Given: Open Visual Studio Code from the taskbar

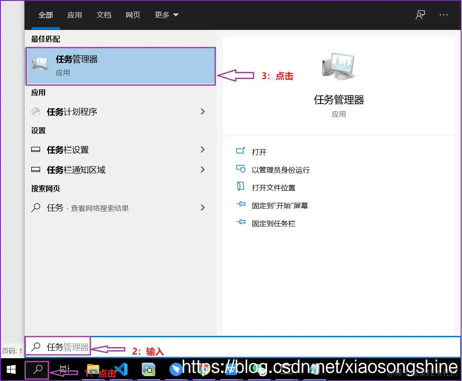Looking at the screenshot, I should [x=121, y=369].
